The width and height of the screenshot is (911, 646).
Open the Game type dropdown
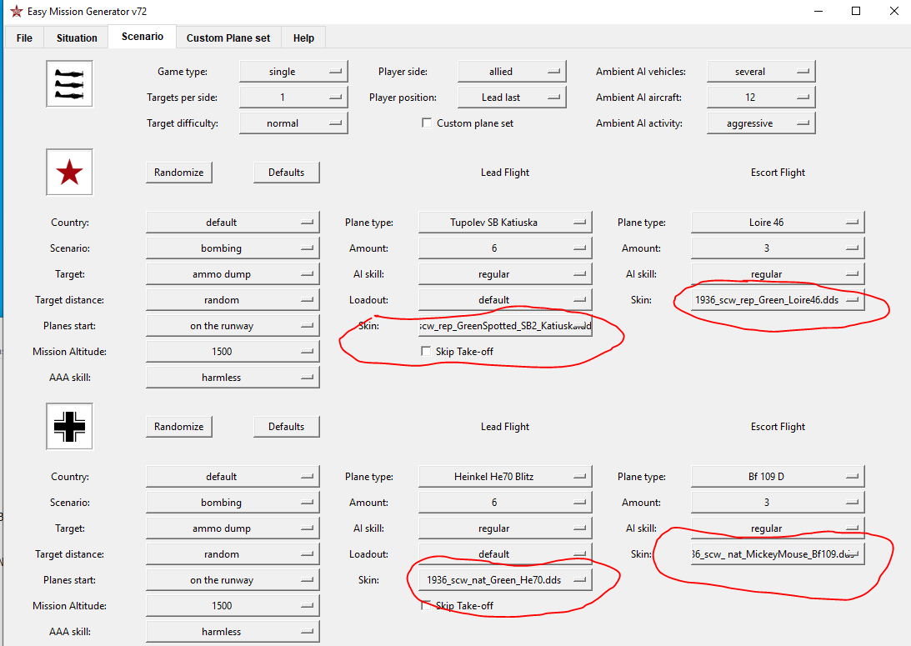click(x=293, y=72)
